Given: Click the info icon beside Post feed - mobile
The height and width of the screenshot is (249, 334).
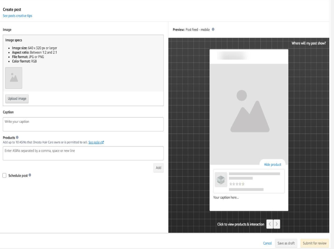Looking at the screenshot, I should [213, 30].
